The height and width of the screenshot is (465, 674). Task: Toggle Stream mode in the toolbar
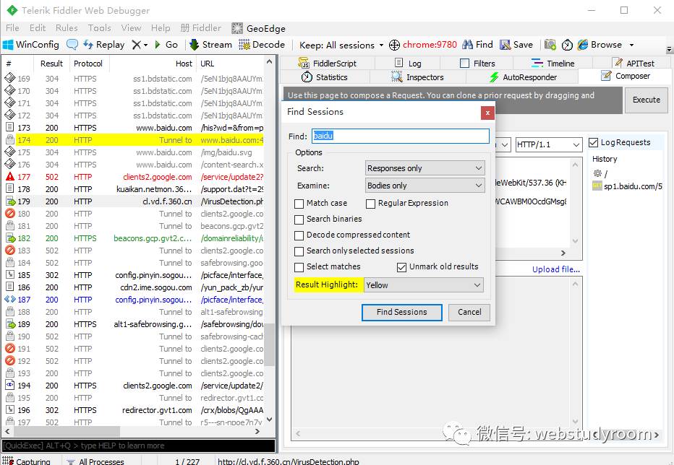[210, 45]
